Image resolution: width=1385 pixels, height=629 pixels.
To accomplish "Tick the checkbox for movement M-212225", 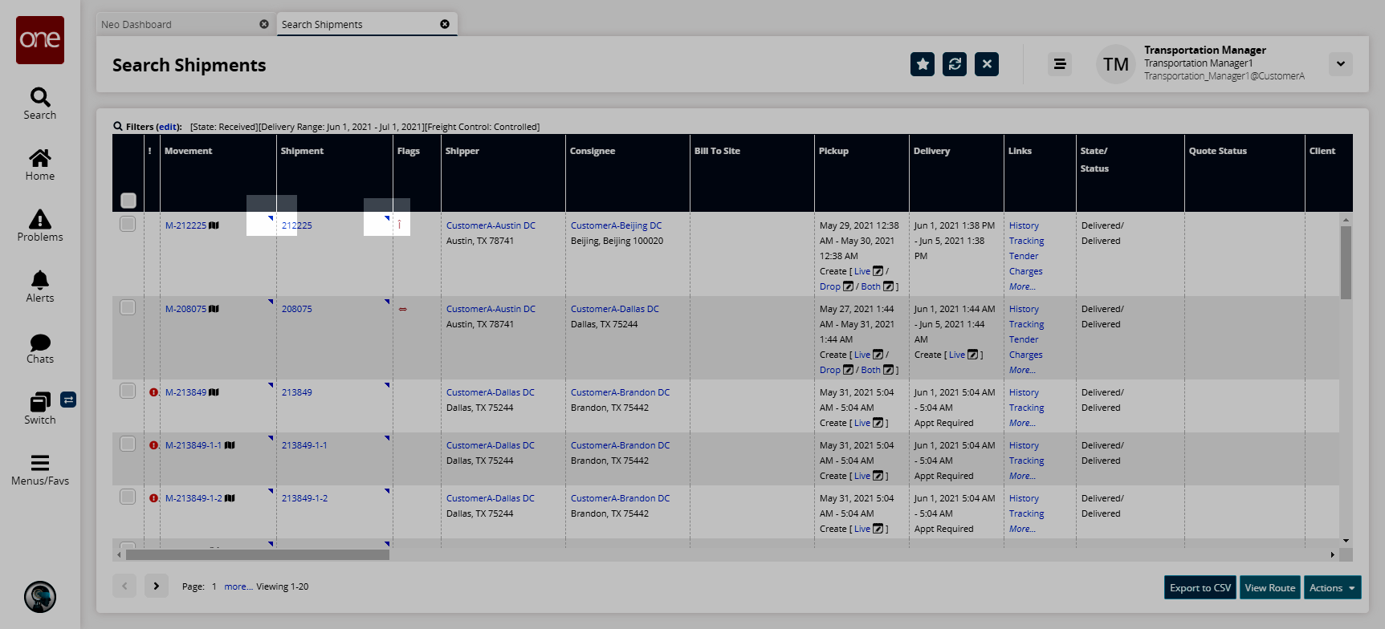I will [128, 224].
